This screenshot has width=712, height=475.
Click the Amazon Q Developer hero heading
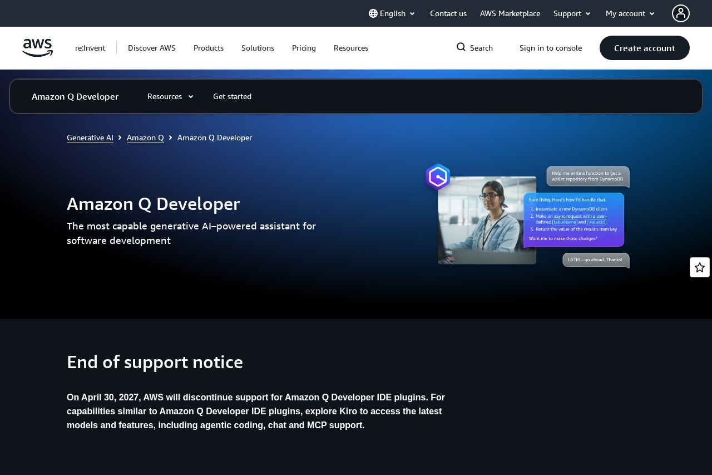pos(153,204)
